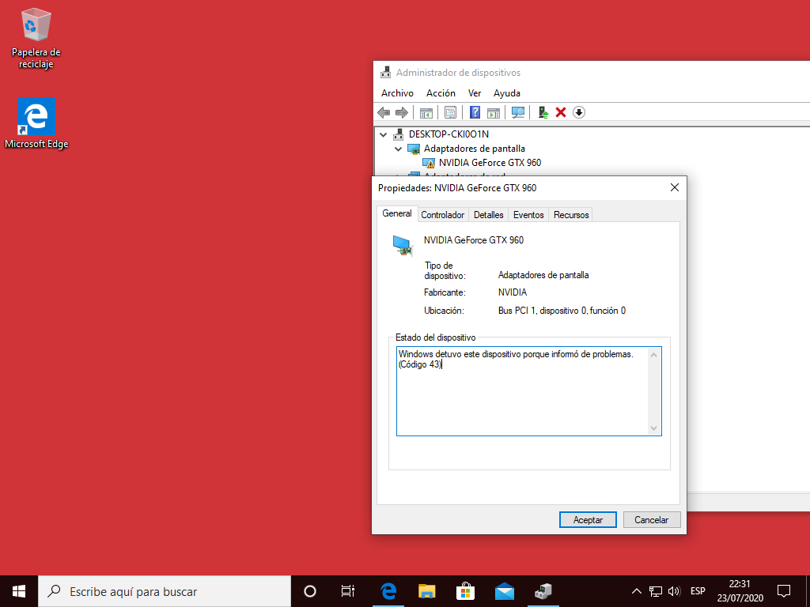Open Task View from the taskbar
810x607 pixels.
pyautogui.click(x=348, y=591)
